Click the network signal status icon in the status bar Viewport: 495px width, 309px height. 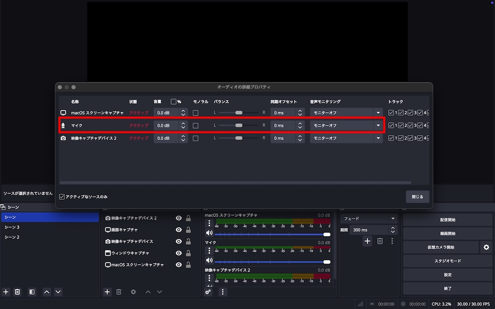tap(360, 304)
